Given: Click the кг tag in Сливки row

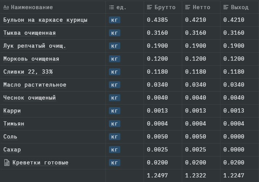Looking at the screenshot, I should [x=115, y=72].
